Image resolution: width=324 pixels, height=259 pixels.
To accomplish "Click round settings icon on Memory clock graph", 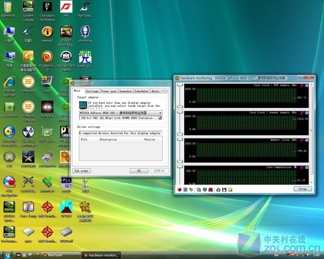I will (x=307, y=140).
